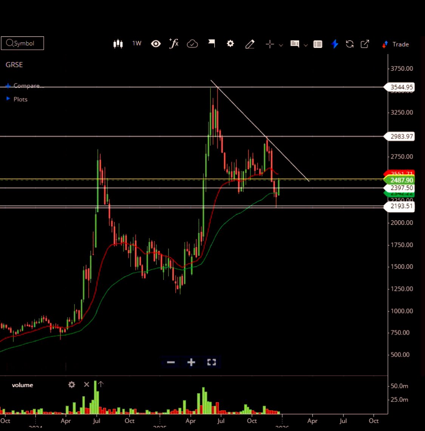Click the 2193.51 price level label
The width and height of the screenshot is (425, 431).
[399, 206]
